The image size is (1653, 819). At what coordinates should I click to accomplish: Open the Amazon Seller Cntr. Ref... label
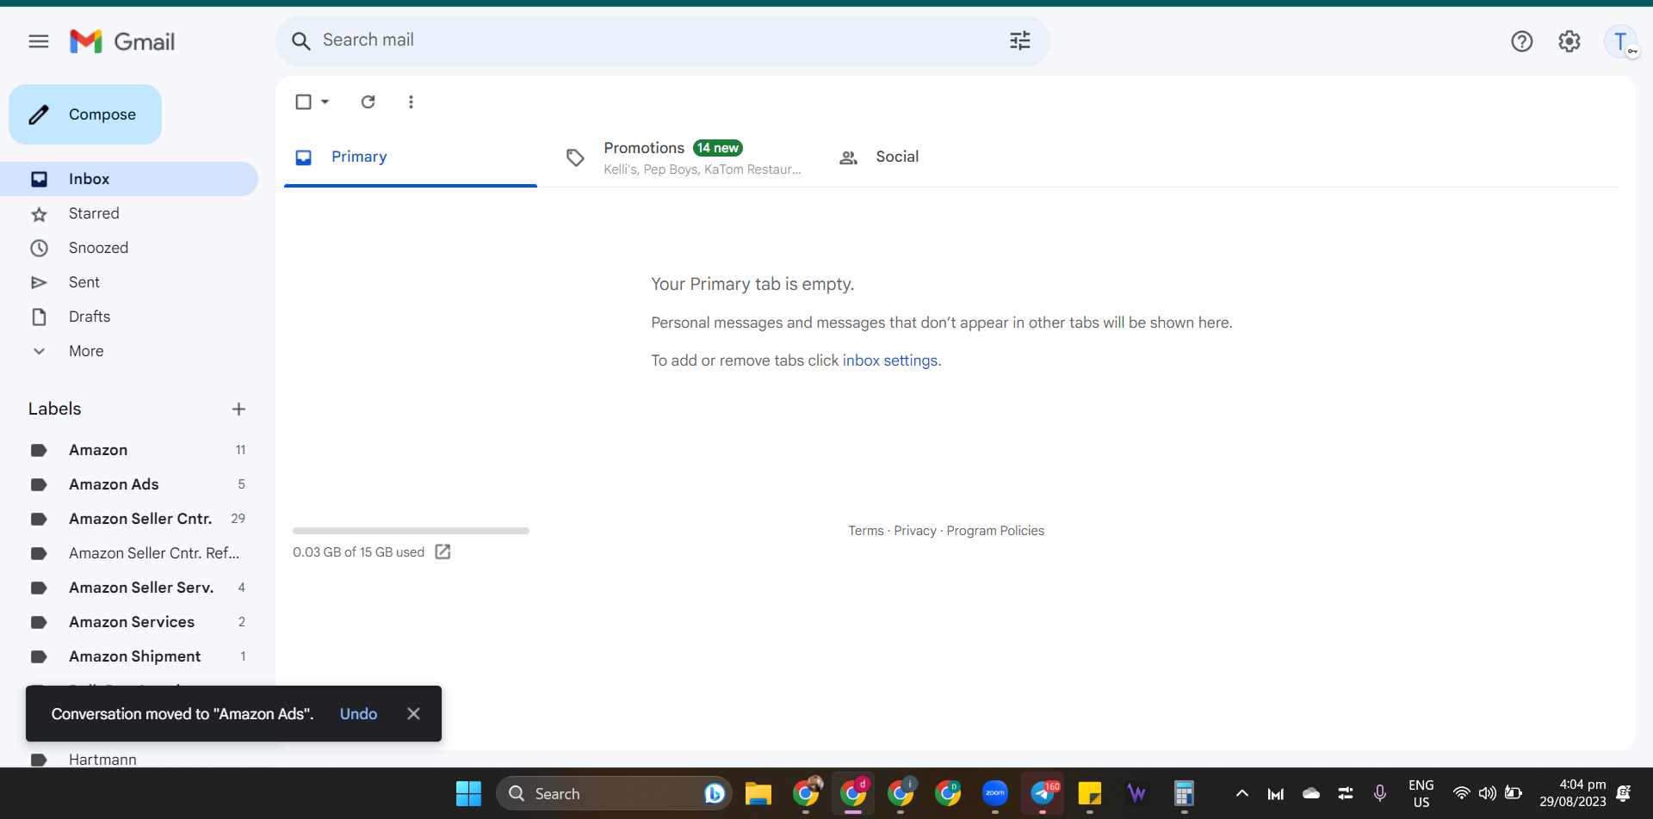(129, 553)
